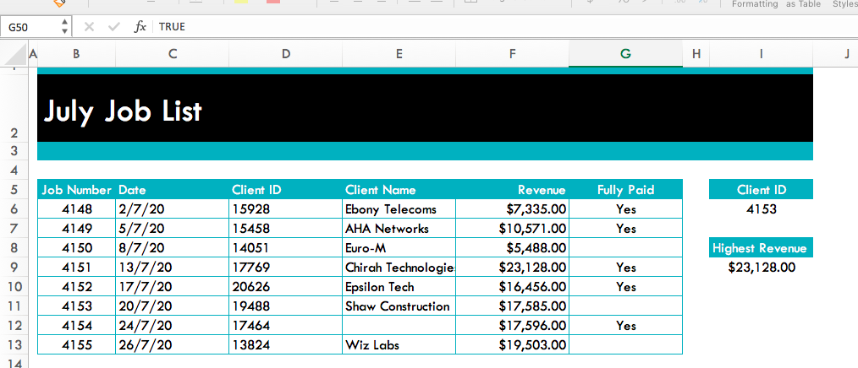
Task: Select the date 24/7/20 cell
Action: [x=173, y=326]
